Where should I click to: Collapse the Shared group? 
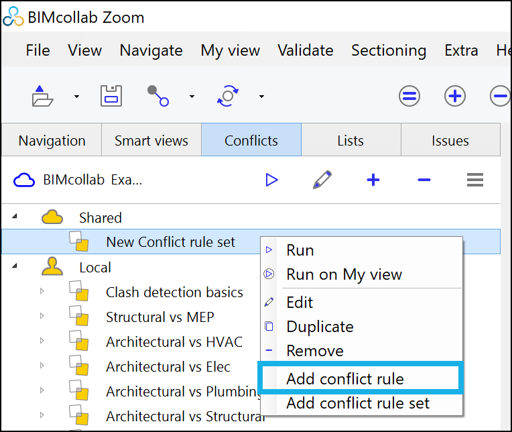(14, 216)
